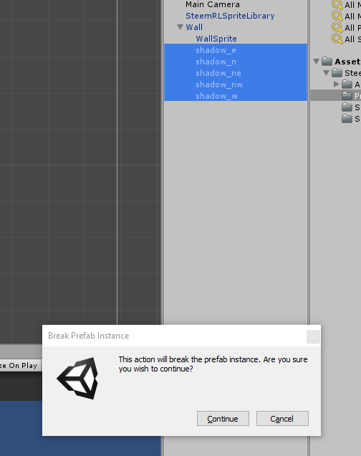
Task: Click the search icon of 'All P' favorite
Action: 337,27
